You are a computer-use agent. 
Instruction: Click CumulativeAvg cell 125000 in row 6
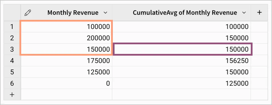point(182,83)
